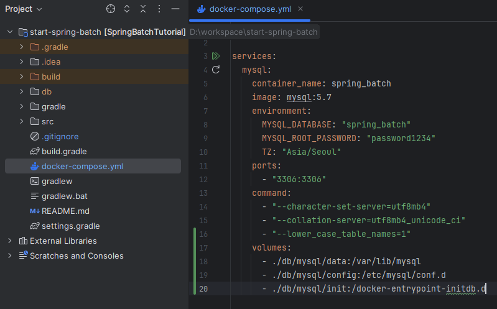Expand all items in Project panel

click(127, 9)
